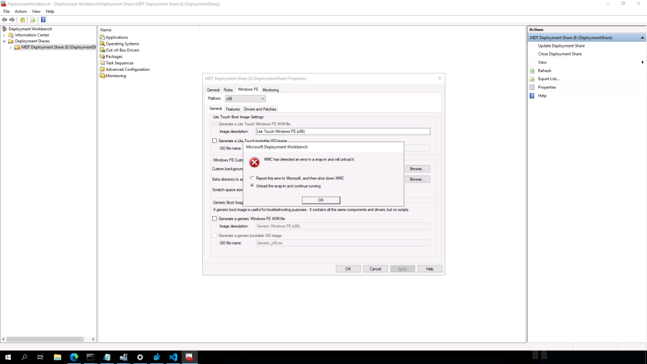Switch to the Rules tab
The image size is (647, 364).
[228, 90]
